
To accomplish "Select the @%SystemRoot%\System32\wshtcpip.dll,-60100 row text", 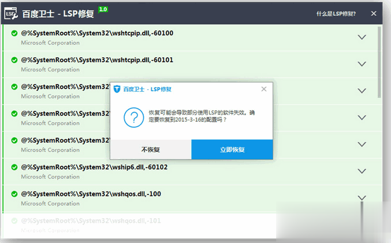I will click(x=97, y=33).
